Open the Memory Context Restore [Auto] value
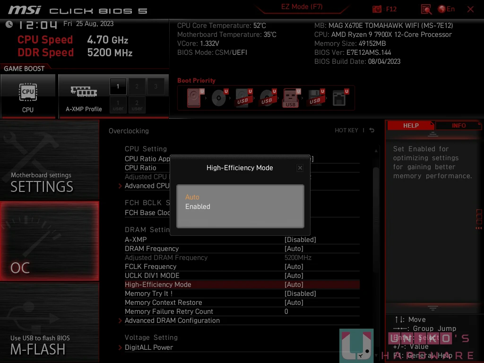The image size is (484, 363). pos(294,302)
